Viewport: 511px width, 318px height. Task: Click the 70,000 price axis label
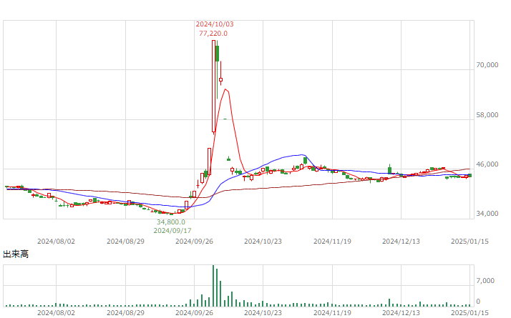point(487,65)
